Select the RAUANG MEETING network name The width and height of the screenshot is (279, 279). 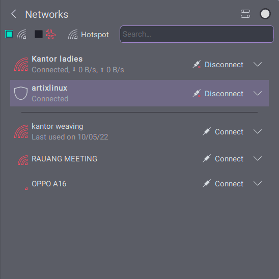[65, 159]
